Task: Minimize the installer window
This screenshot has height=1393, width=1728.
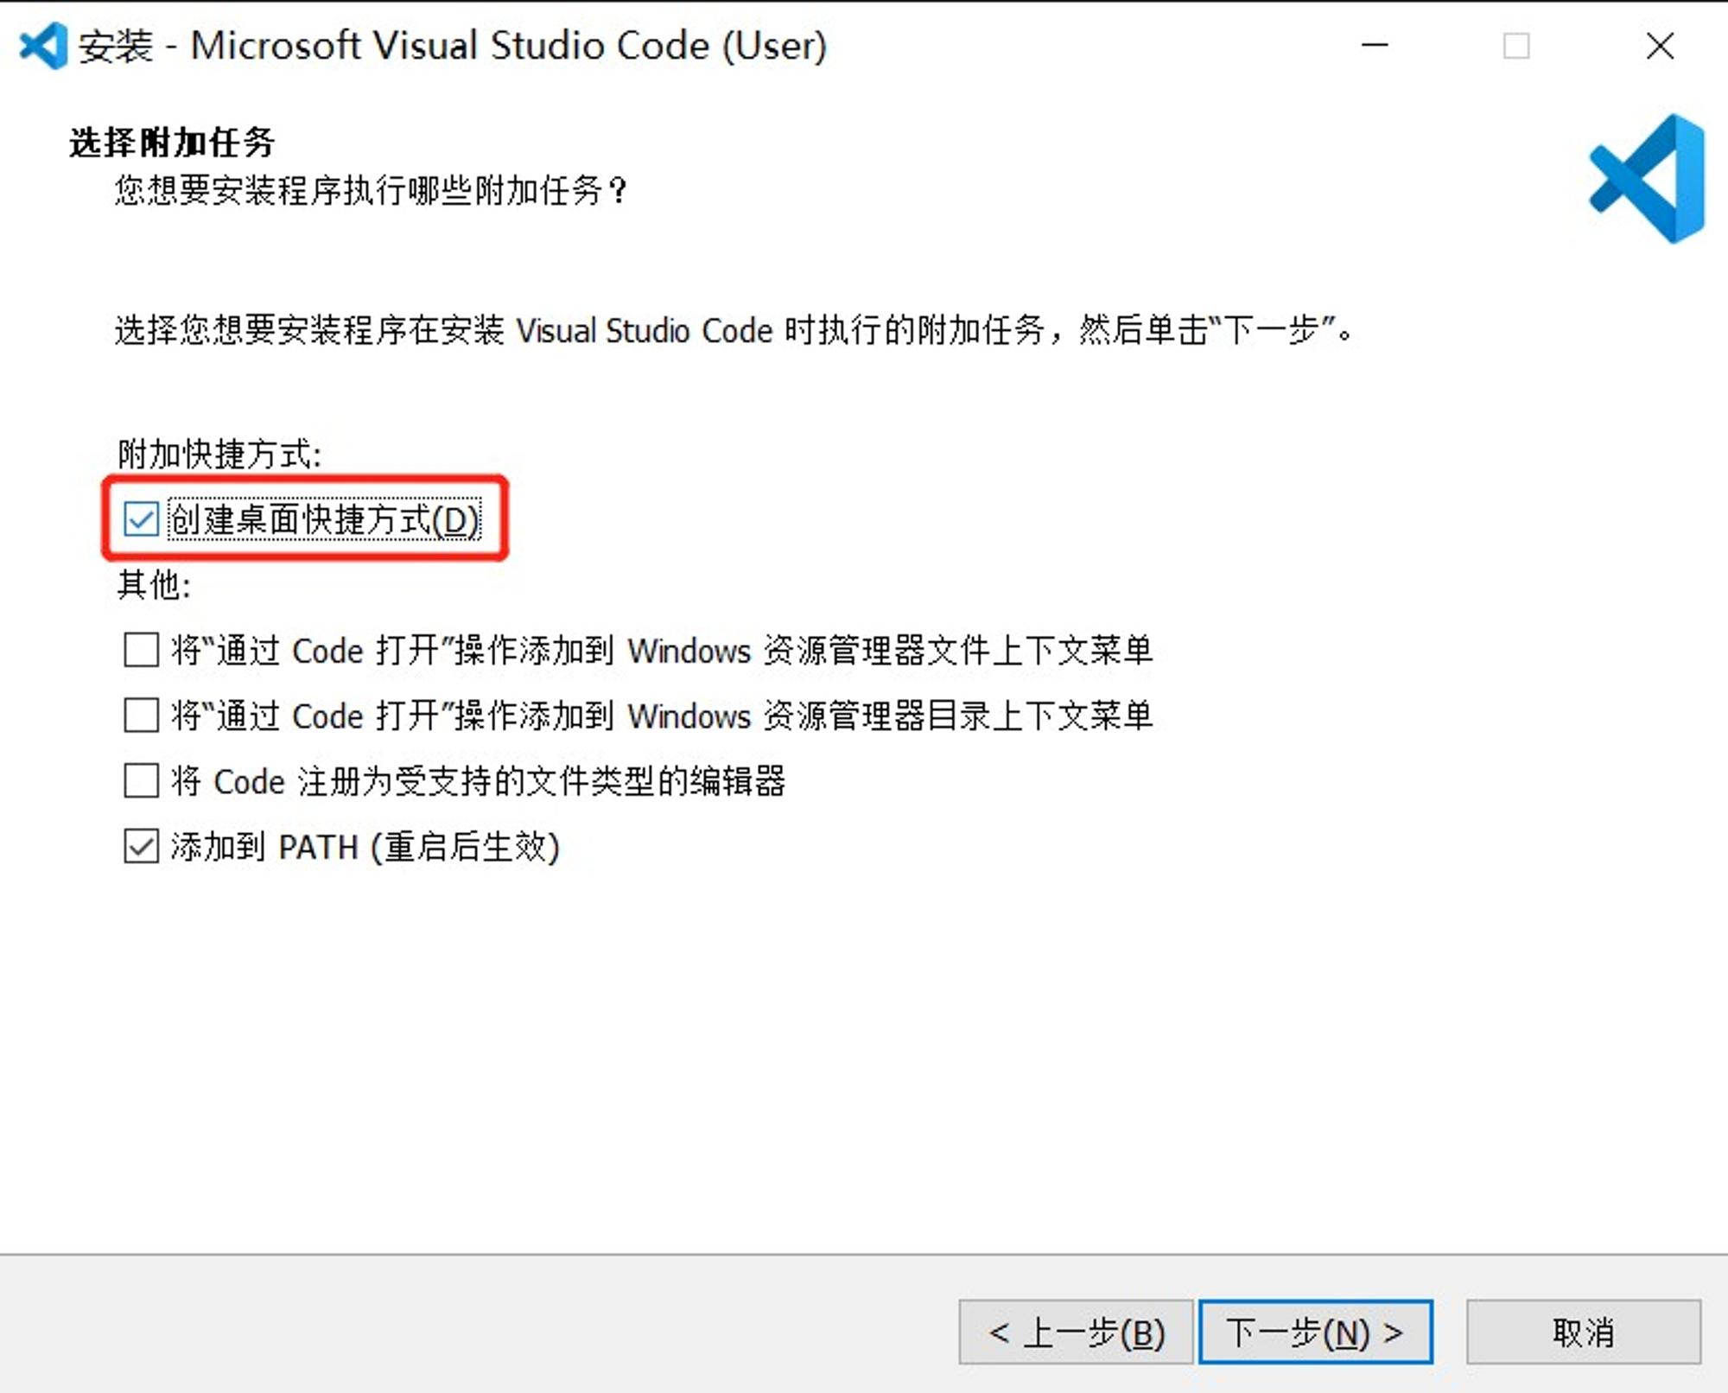Action: [x=1375, y=45]
